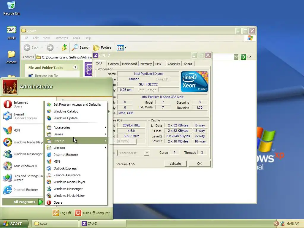
Task: Toggle Folders pane in cpuz window
Action: pyautogui.click(x=102, y=47)
